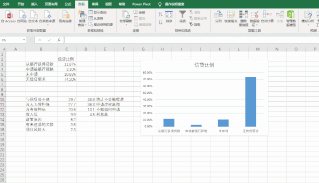
Task: Click 从表格 from table
Action: point(96,18)
